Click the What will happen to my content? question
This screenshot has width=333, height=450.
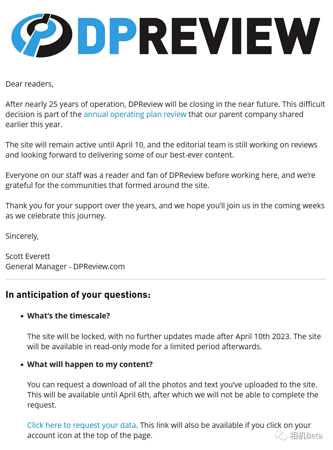click(x=90, y=364)
